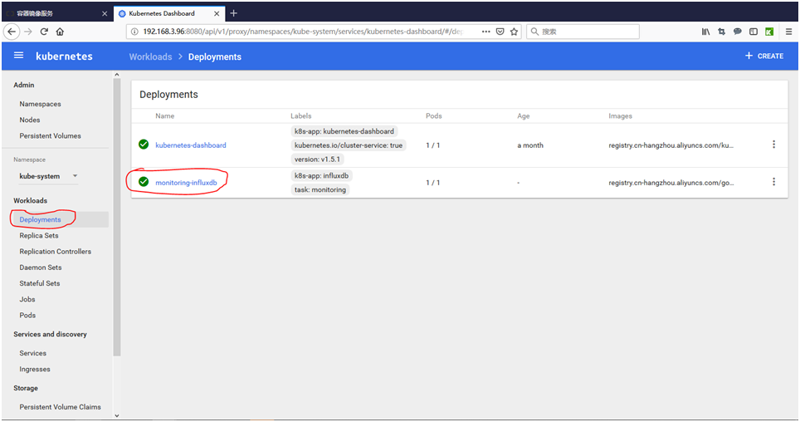Click the Pocket save icon

500,32
